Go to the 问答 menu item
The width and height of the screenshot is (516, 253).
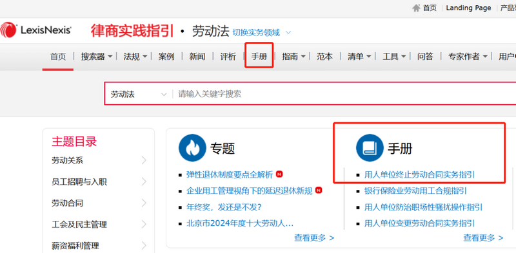pos(425,57)
